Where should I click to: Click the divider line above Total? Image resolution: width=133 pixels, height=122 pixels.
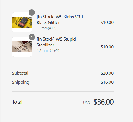63,91
